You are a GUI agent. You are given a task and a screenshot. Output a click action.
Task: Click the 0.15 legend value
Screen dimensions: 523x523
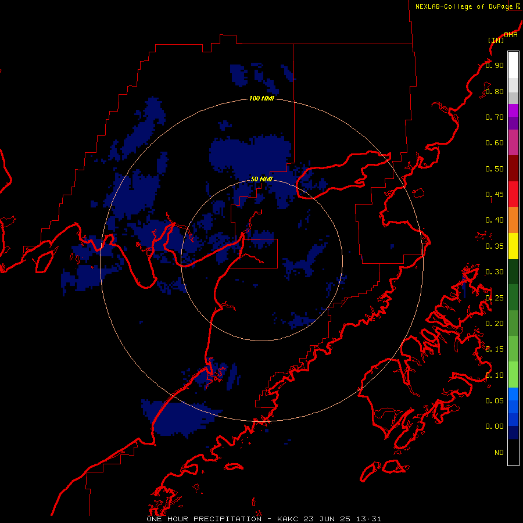point(495,349)
